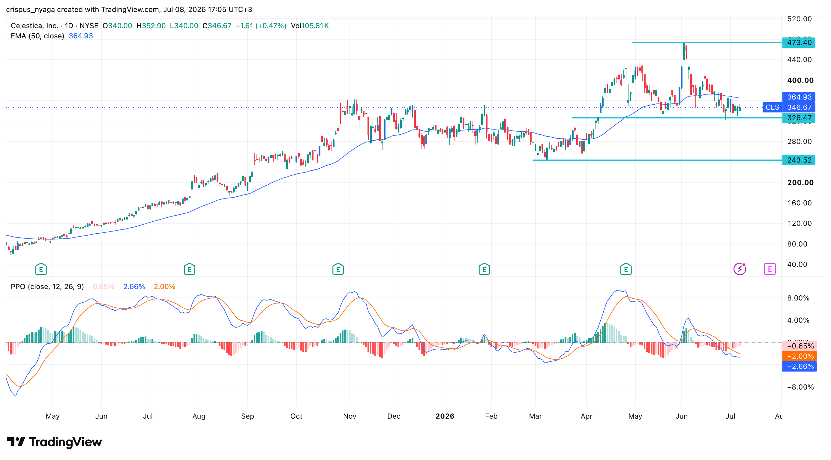Click the 400.00 price axis tick
Viewport: 831px width, 460px height.
tap(800, 80)
